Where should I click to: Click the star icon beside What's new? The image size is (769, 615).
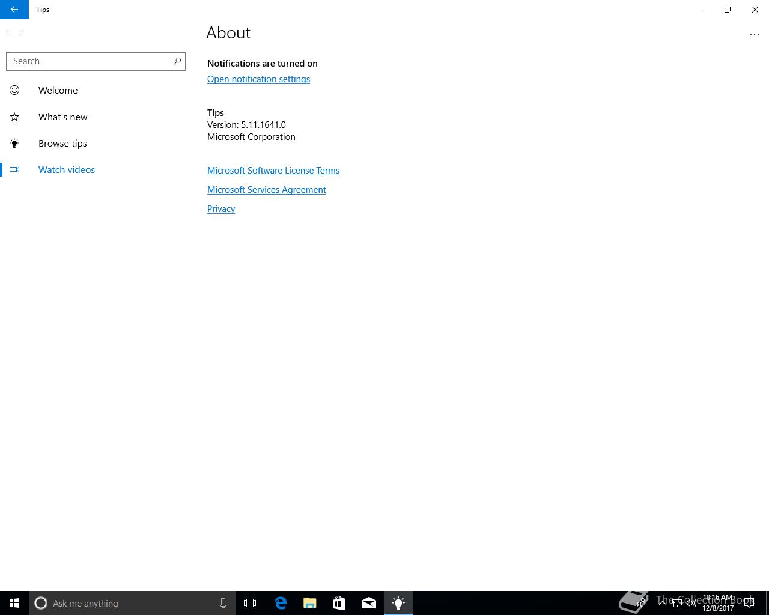click(14, 117)
